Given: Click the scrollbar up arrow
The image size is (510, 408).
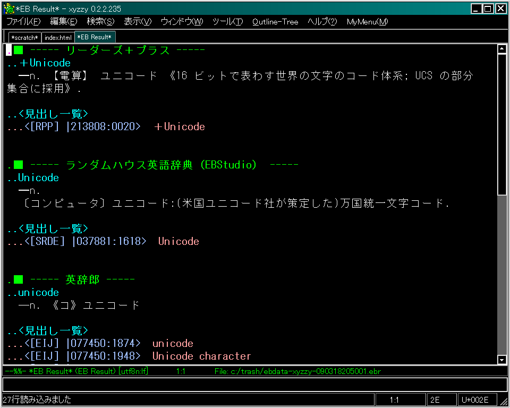Looking at the screenshot, I should [501, 49].
